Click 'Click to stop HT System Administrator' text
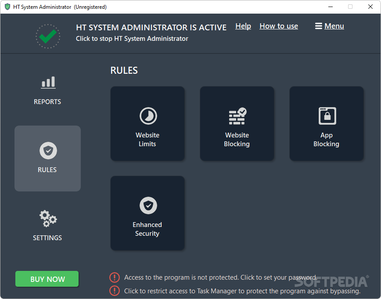The width and height of the screenshot is (381, 299). [x=132, y=39]
